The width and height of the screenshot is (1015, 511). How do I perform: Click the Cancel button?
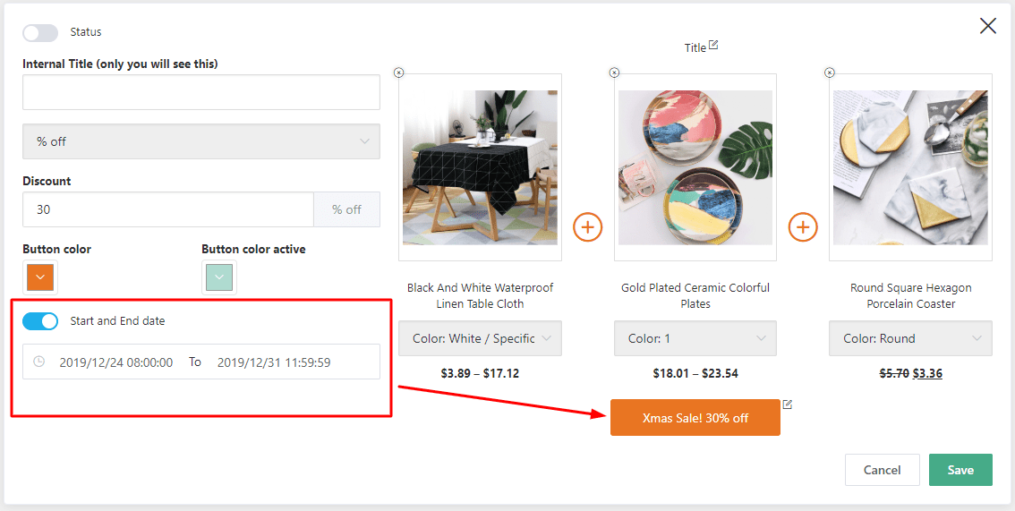(x=882, y=470)
